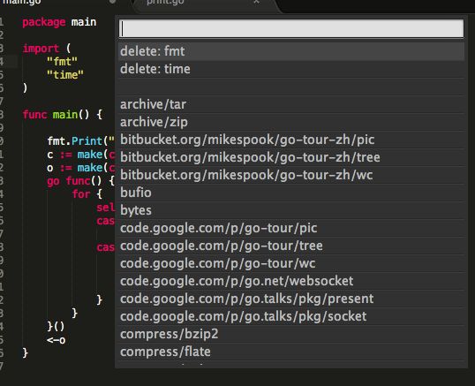Pick bitbucket.org/mikespook/go-tour-zh/pic

pos(291,140)
